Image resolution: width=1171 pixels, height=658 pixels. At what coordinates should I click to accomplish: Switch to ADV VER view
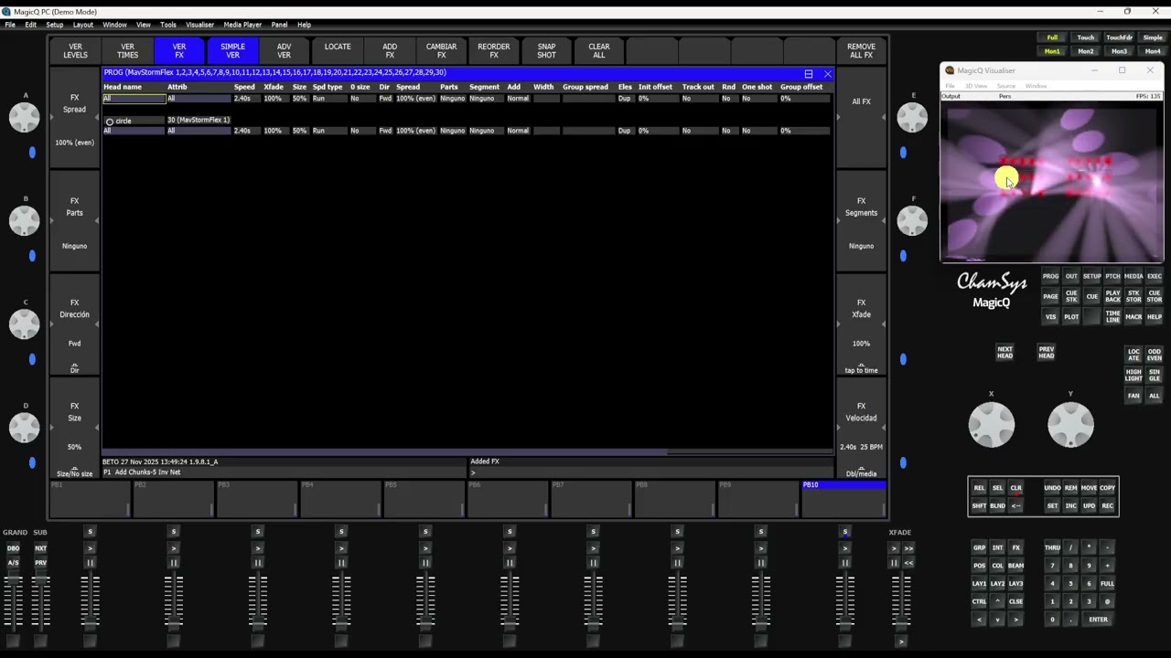(285, 50)
